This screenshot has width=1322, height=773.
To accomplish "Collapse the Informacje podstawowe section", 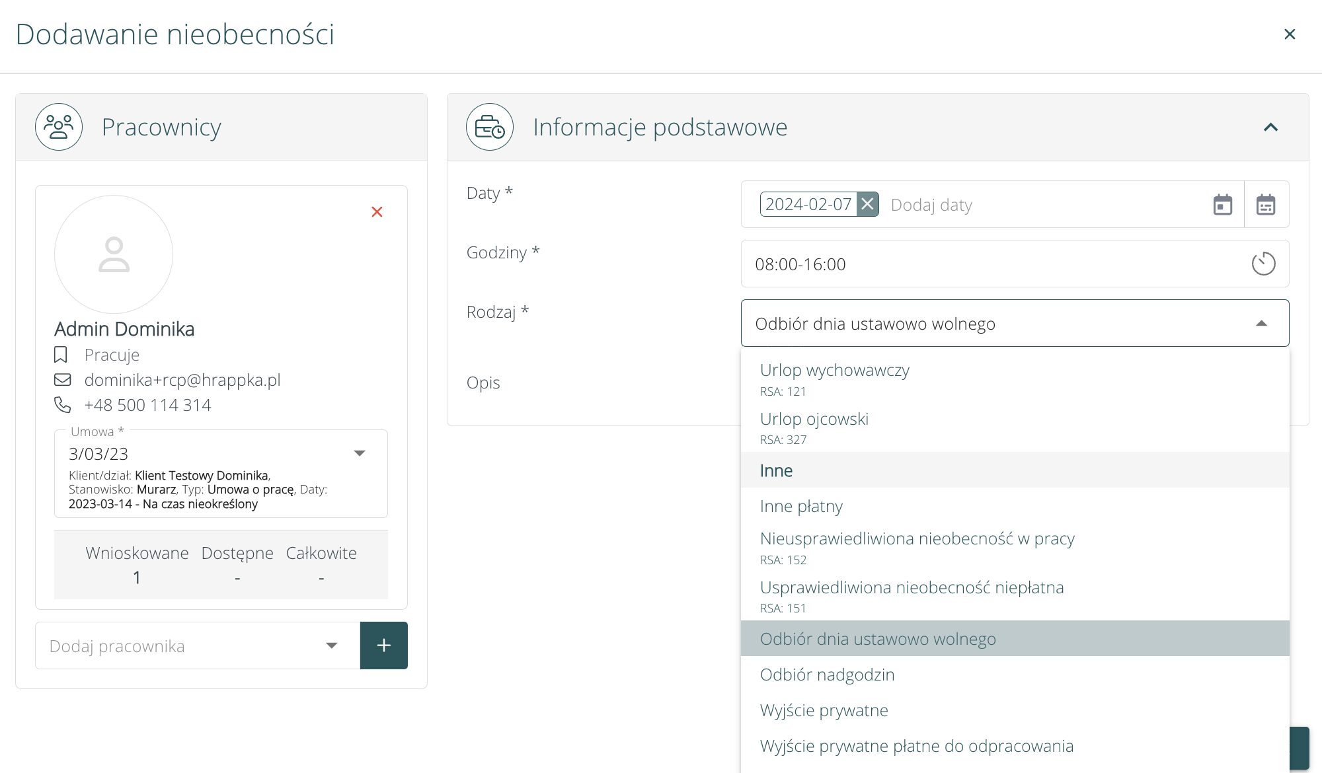I will click(1270, 127).
